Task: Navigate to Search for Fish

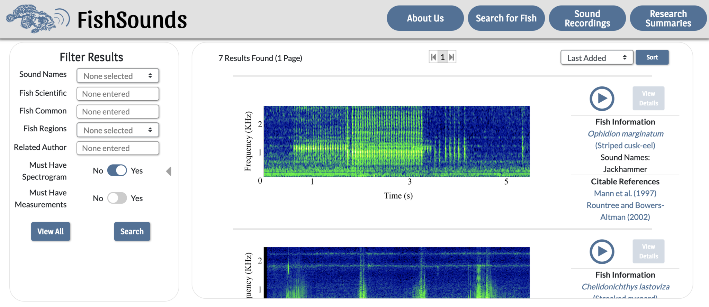Action: point(506,18)
